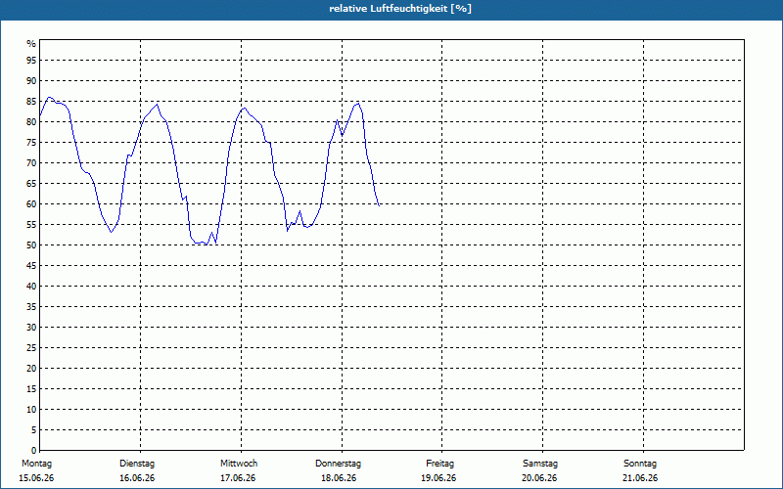Click the y-axis value '45'

tap(31, 265)
